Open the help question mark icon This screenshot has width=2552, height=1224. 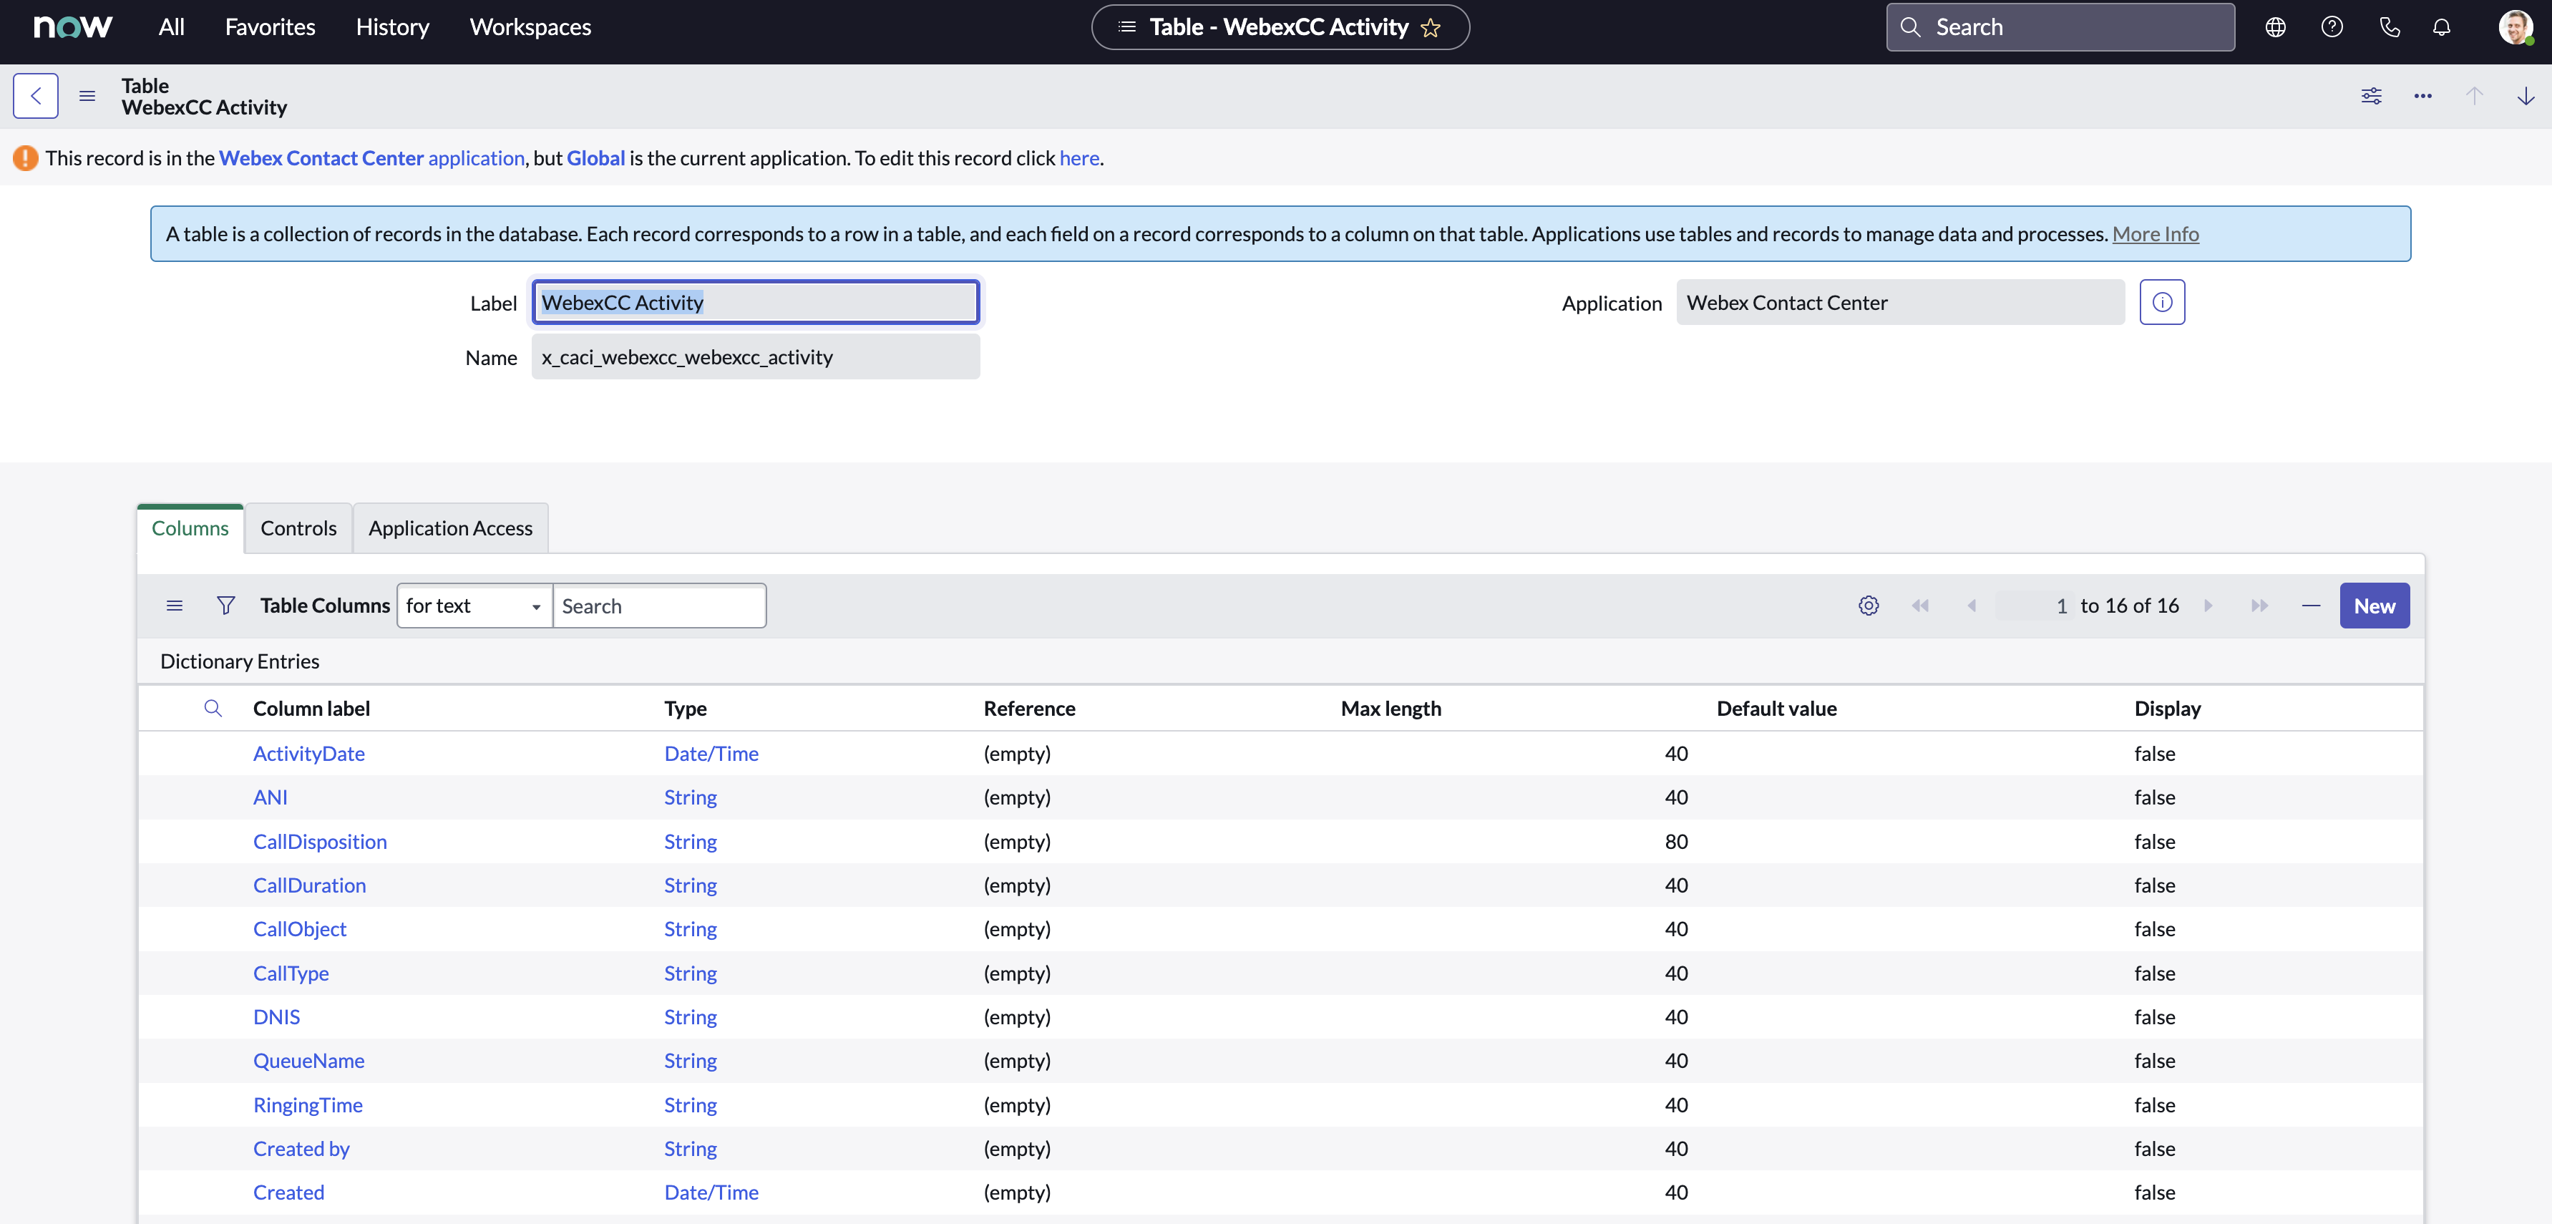[2332, 28]
